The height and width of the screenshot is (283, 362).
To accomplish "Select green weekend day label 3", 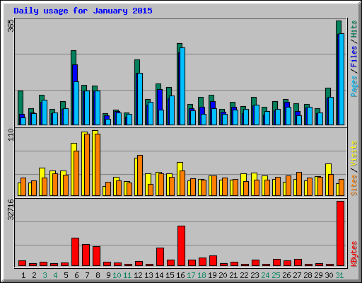I will (x=45, y=275).
